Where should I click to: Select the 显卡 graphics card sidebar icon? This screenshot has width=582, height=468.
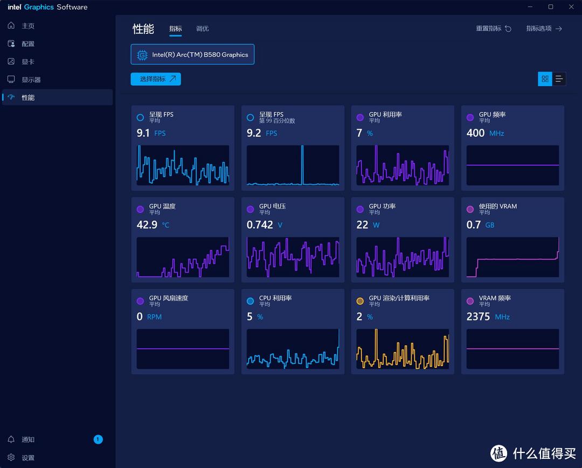pyautogui.click(x=11, y=61)
